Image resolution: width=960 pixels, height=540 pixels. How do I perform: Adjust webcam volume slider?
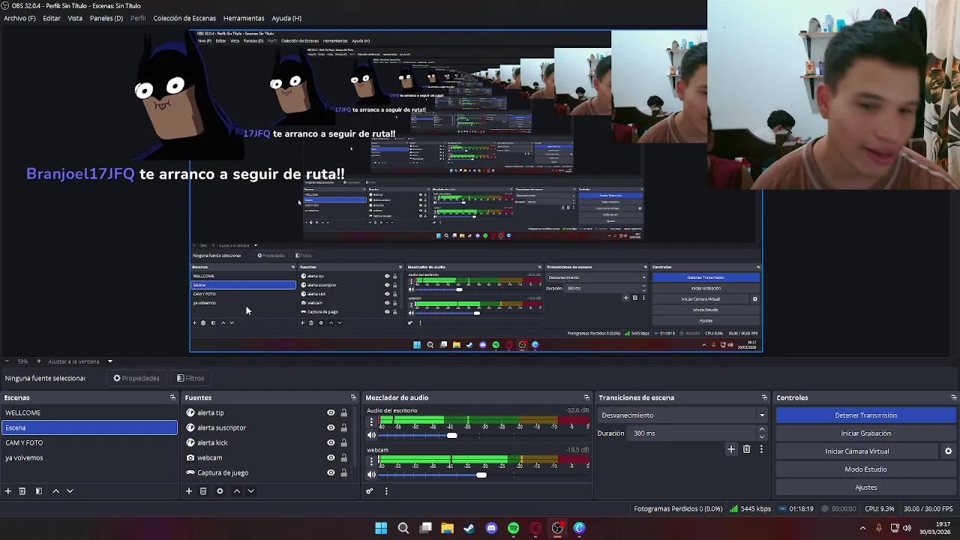click(481, 475)
